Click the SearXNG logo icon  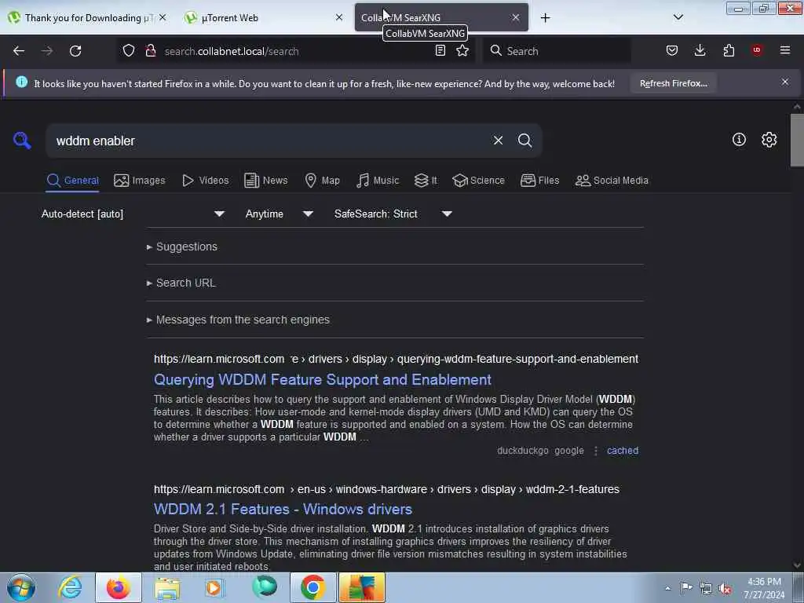click(x=22, y=140)
